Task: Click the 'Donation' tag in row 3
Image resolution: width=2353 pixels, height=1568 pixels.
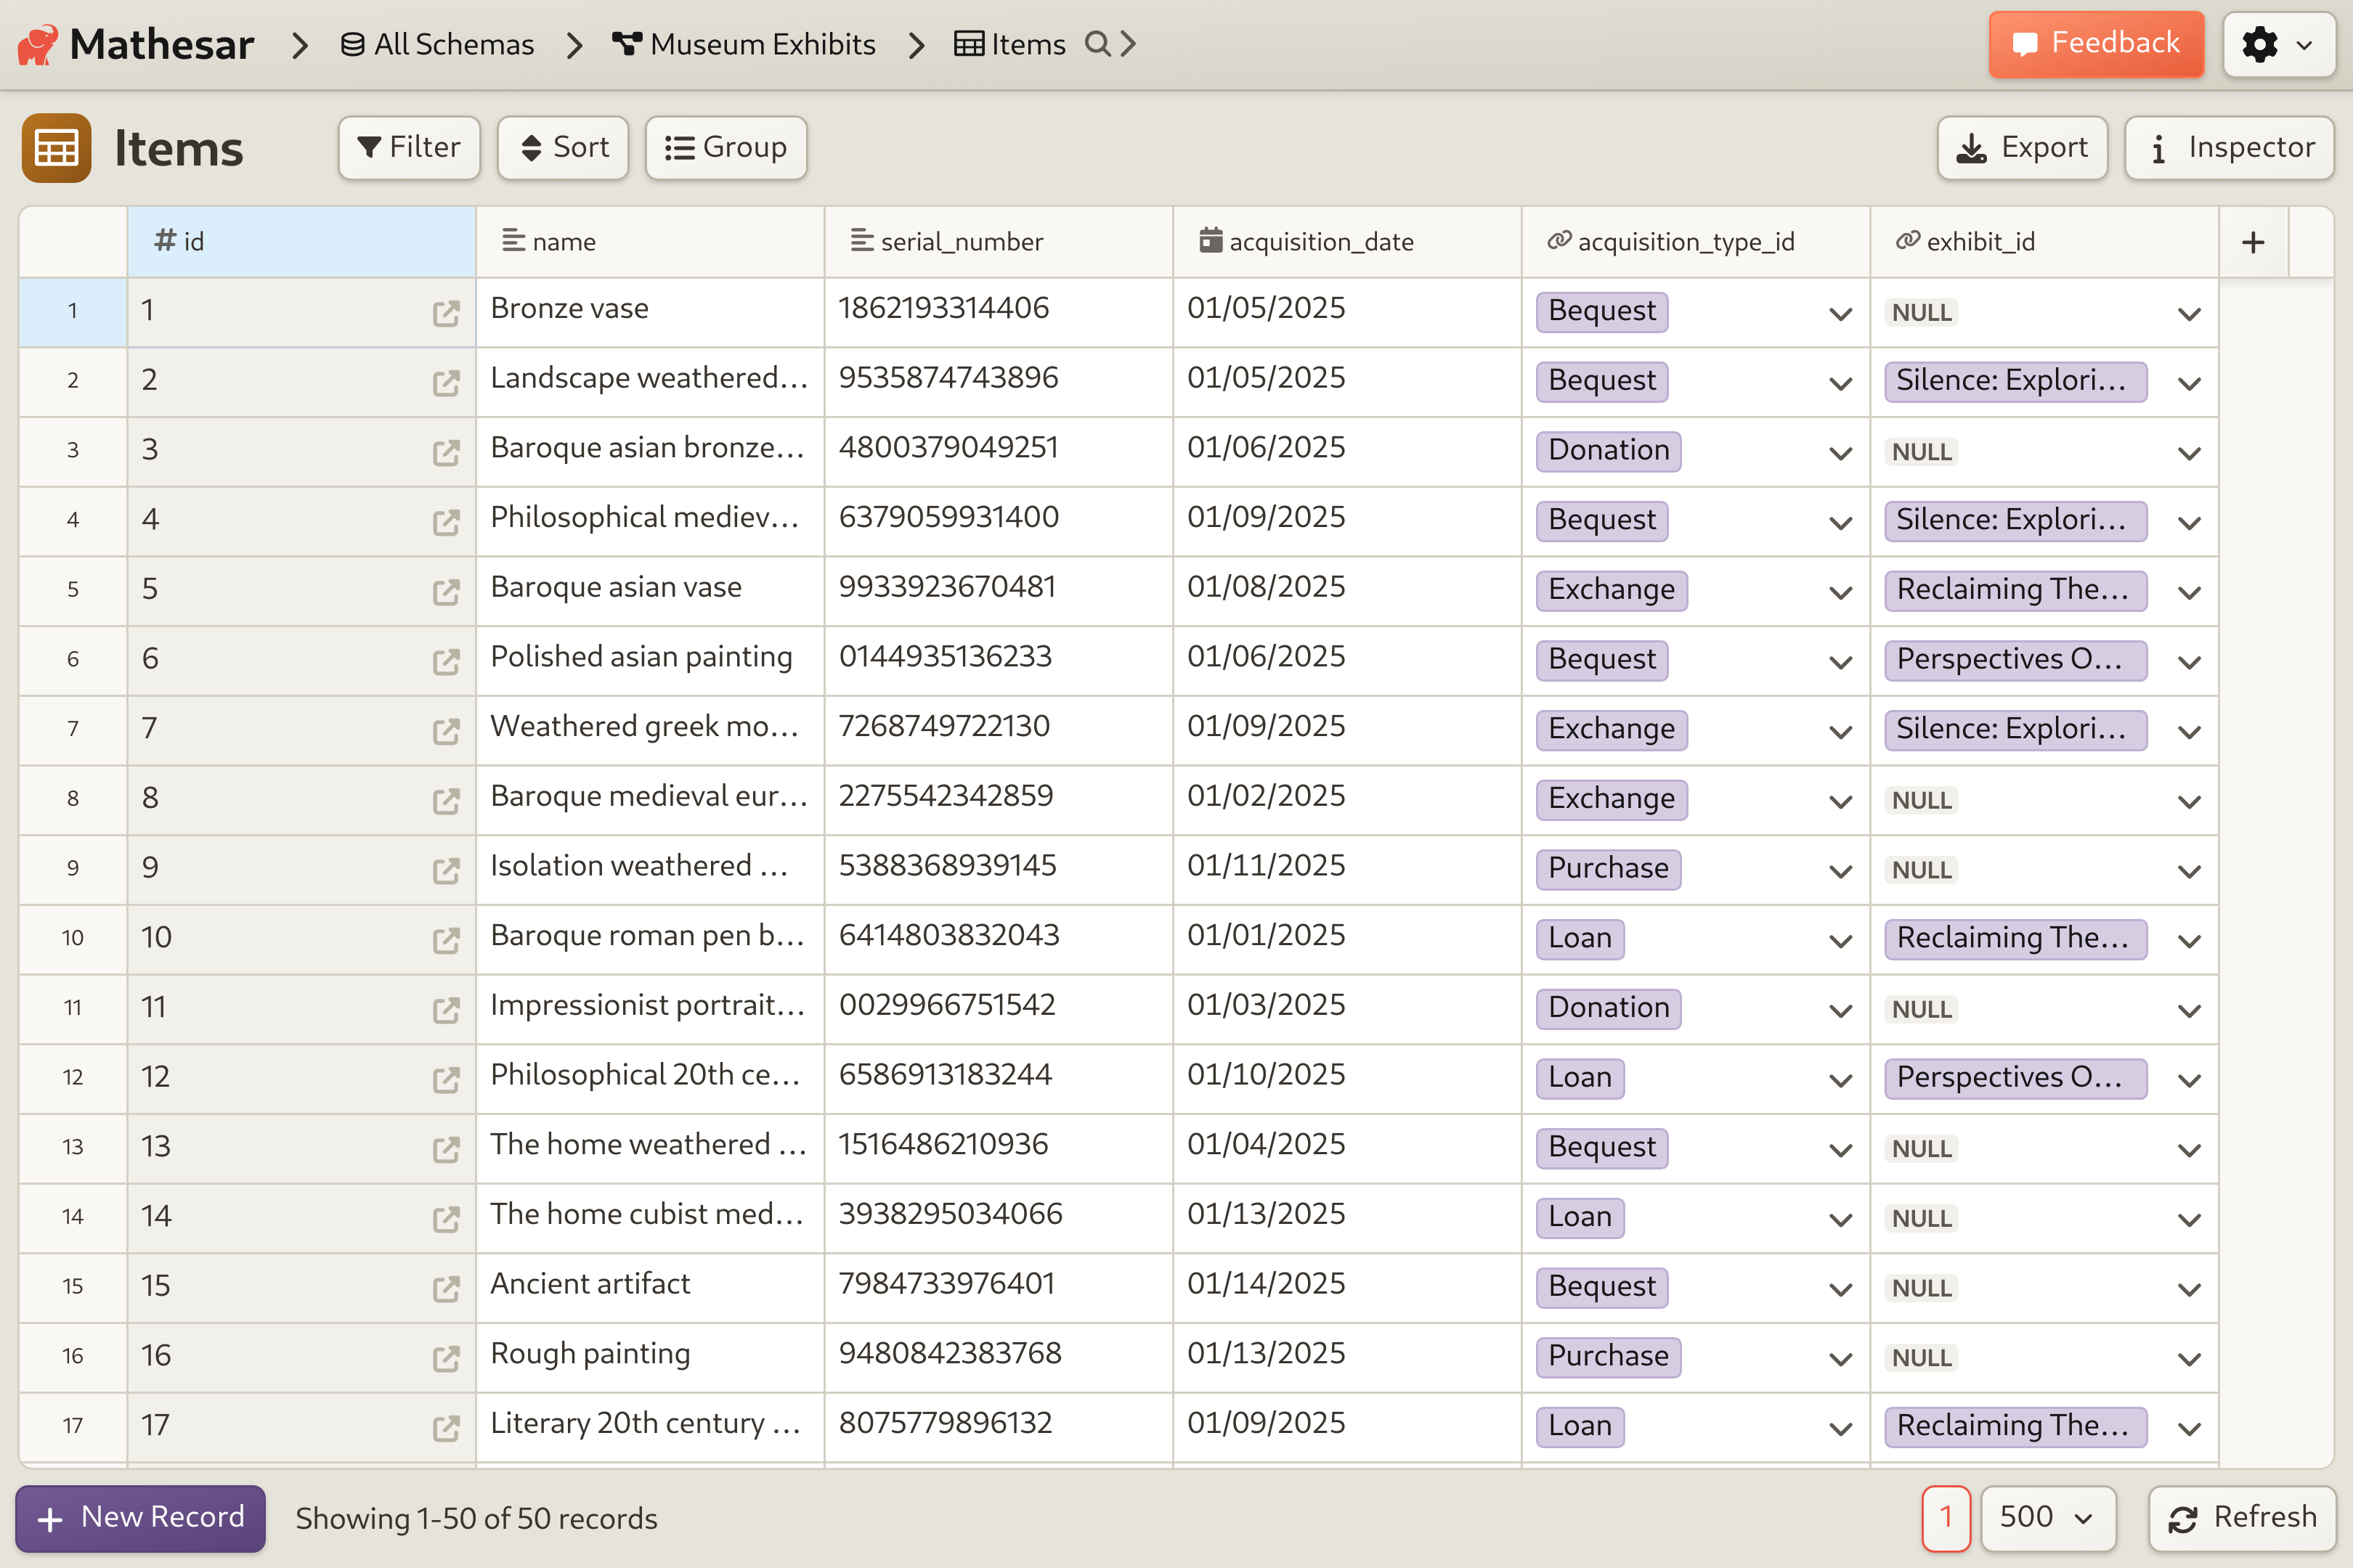Action: [1609, 451]
